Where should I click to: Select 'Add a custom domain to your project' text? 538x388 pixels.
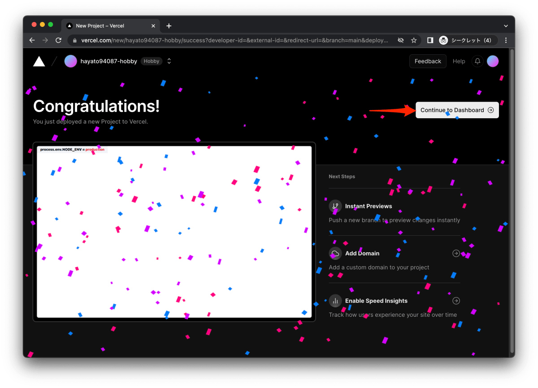tap(379, 267)
